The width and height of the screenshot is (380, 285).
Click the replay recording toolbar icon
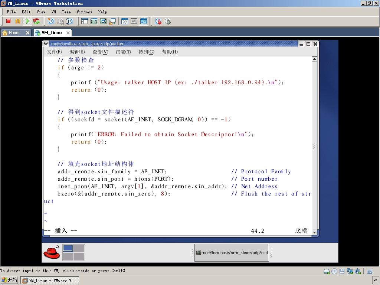click(167, 21)
